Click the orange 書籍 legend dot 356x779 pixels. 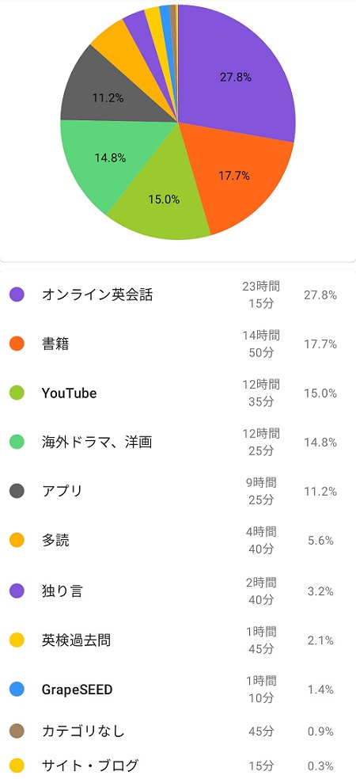[17, 344]
